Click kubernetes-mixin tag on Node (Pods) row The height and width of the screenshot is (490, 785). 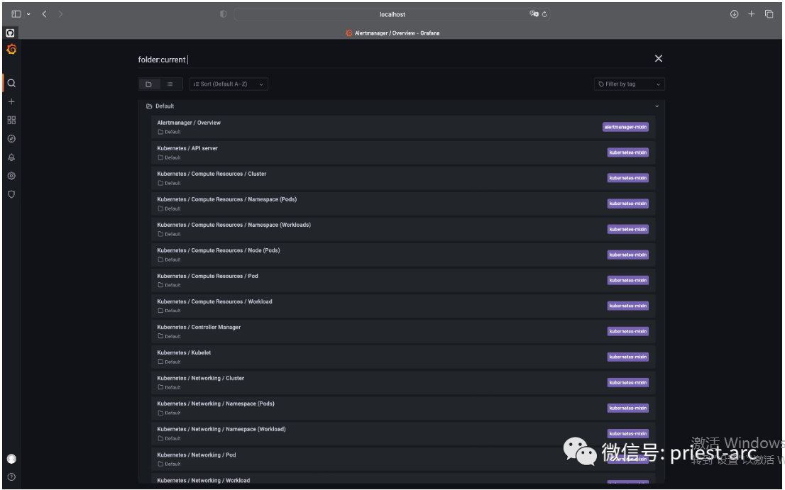click(628, 255)
